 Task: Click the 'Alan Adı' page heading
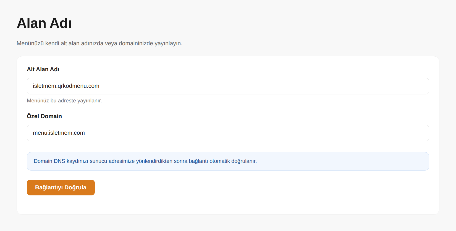44,23
